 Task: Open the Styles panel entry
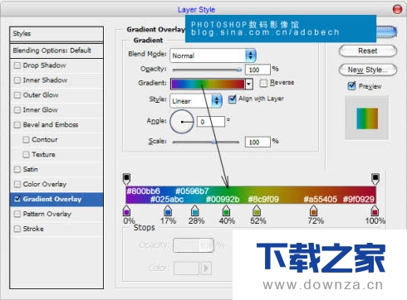tap(56, 34)
